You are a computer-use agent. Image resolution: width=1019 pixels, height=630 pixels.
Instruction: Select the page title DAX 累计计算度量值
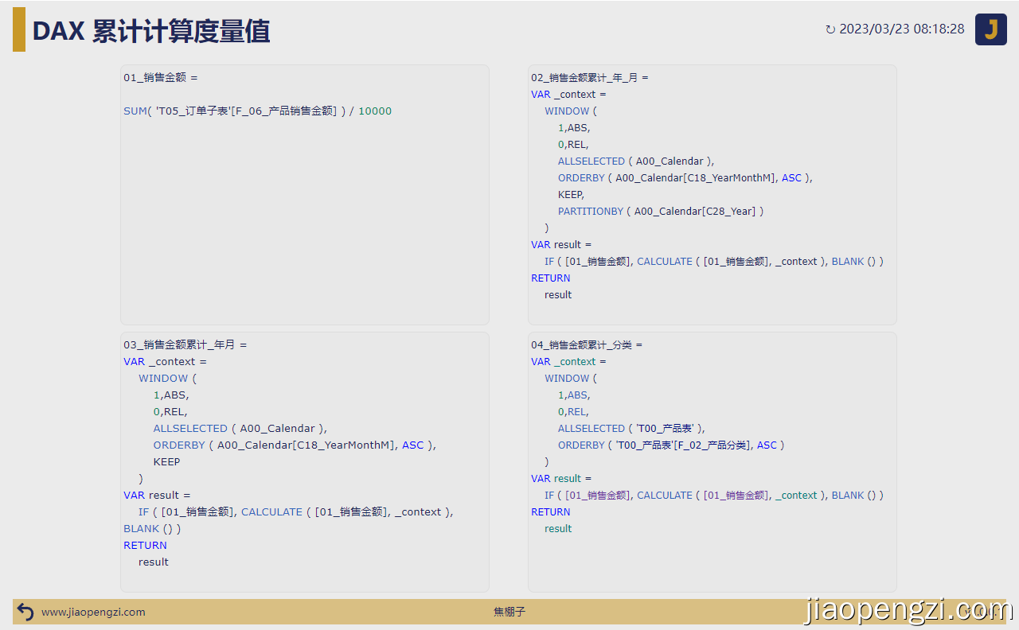[151, 30]
